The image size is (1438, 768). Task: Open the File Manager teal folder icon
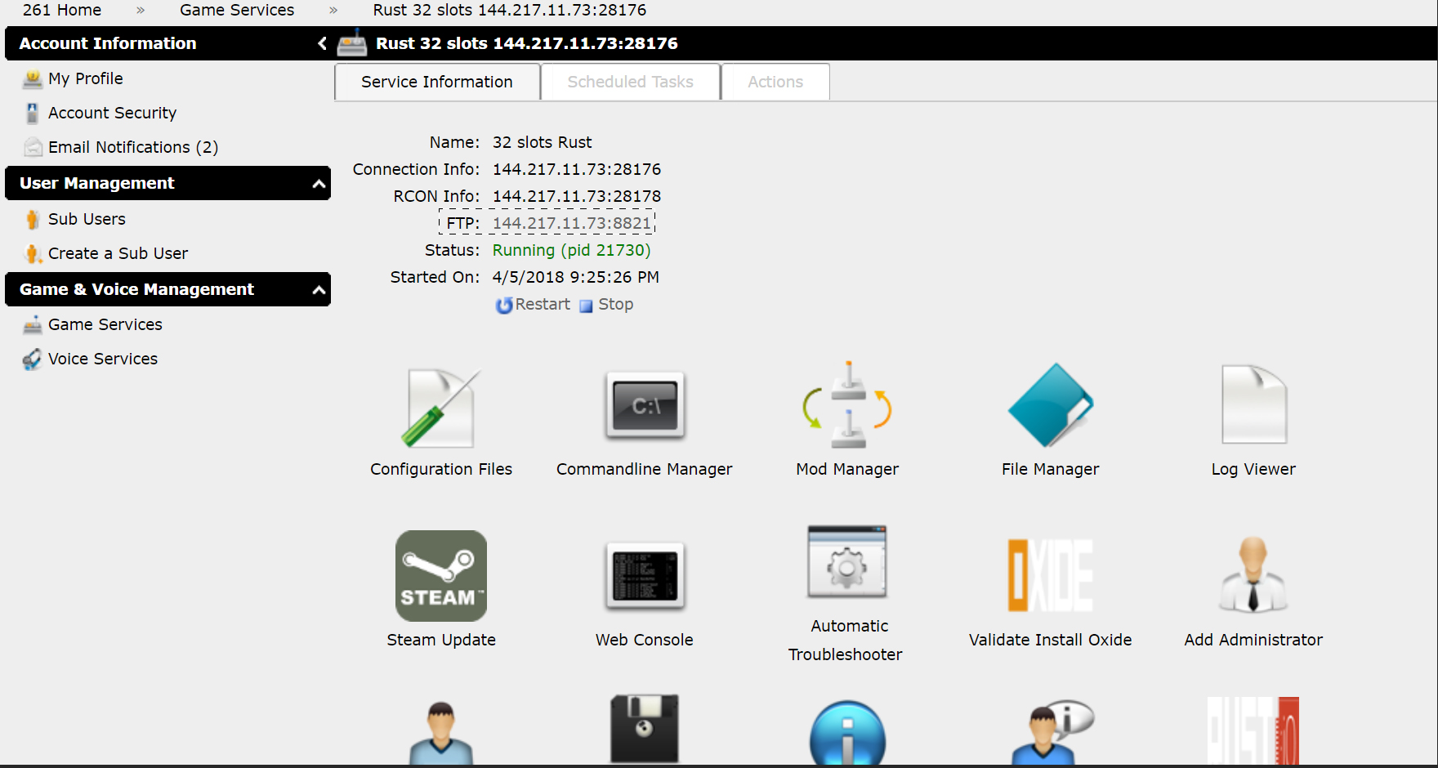[x=1051, y=404]
